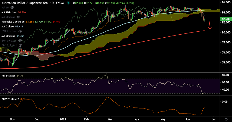
Task: Select the Ichimoku 9 26 52 26 legend
Action: [x=13, y=22]
